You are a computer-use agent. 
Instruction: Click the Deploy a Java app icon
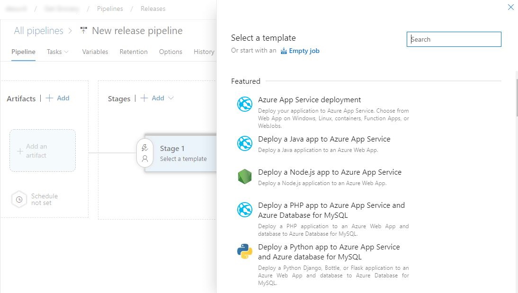pos(245,143)
